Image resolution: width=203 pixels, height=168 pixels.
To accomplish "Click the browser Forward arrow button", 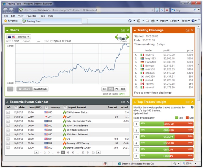I will point(11,10).
